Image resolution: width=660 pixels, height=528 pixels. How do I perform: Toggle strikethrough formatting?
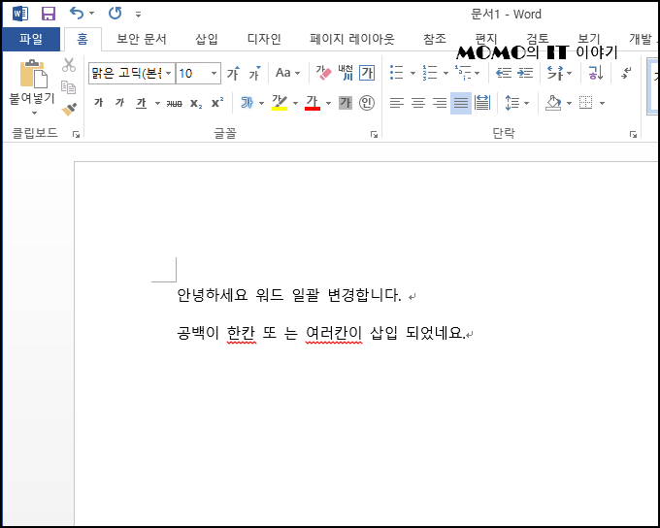pos(175,103)
